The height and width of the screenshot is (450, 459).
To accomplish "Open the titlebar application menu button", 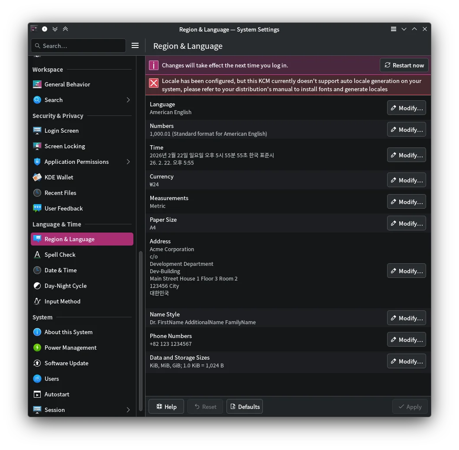I will (x=393, y=29).
